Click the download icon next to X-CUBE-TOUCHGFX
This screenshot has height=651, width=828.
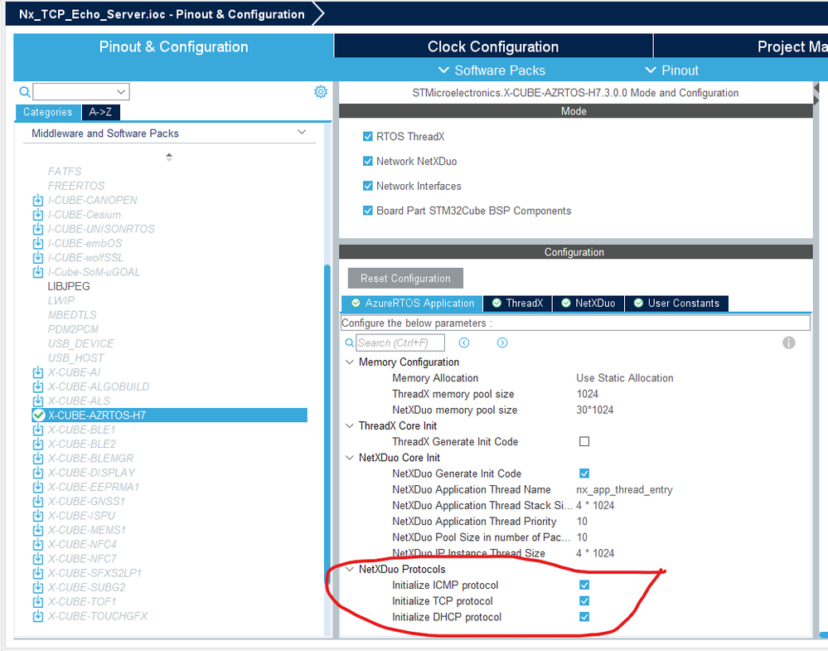click(38, 616)
